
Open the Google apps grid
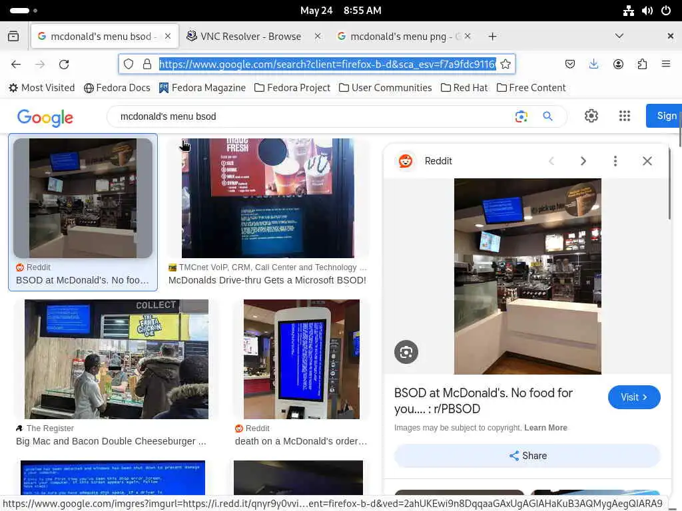(625, 116)
